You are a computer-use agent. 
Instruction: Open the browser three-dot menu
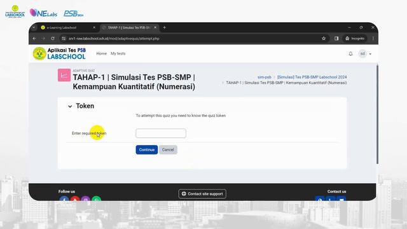373,38
